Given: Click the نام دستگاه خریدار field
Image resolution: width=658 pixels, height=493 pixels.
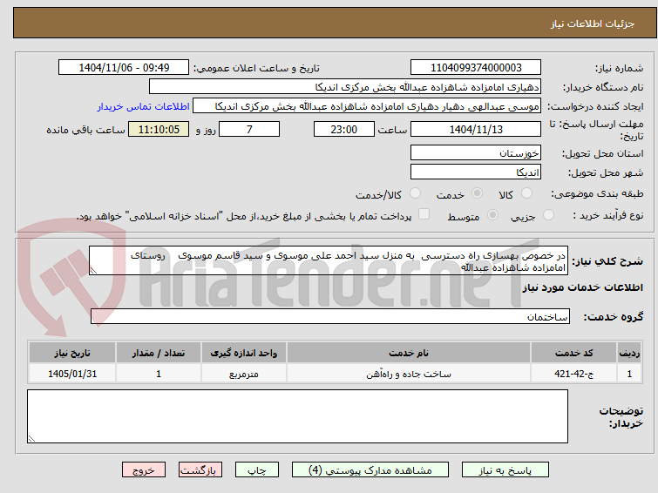Looking at the screenshot, I should pos(345,87).
